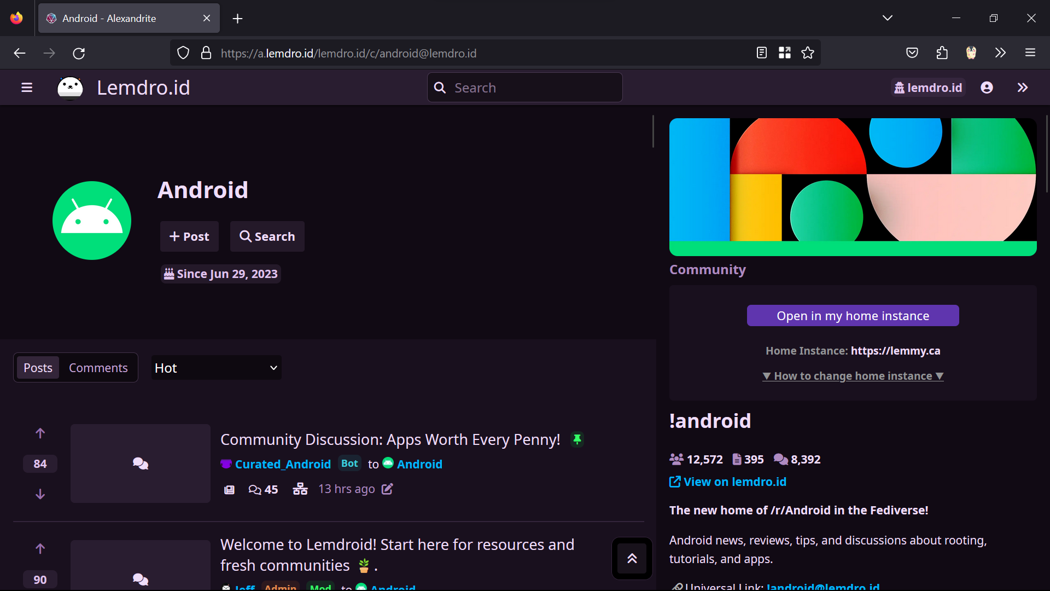The width and height of the screenshot is (1050, 591).
Task: Upvote the Welcome to Lemdroid post
Action: point(40,549)
